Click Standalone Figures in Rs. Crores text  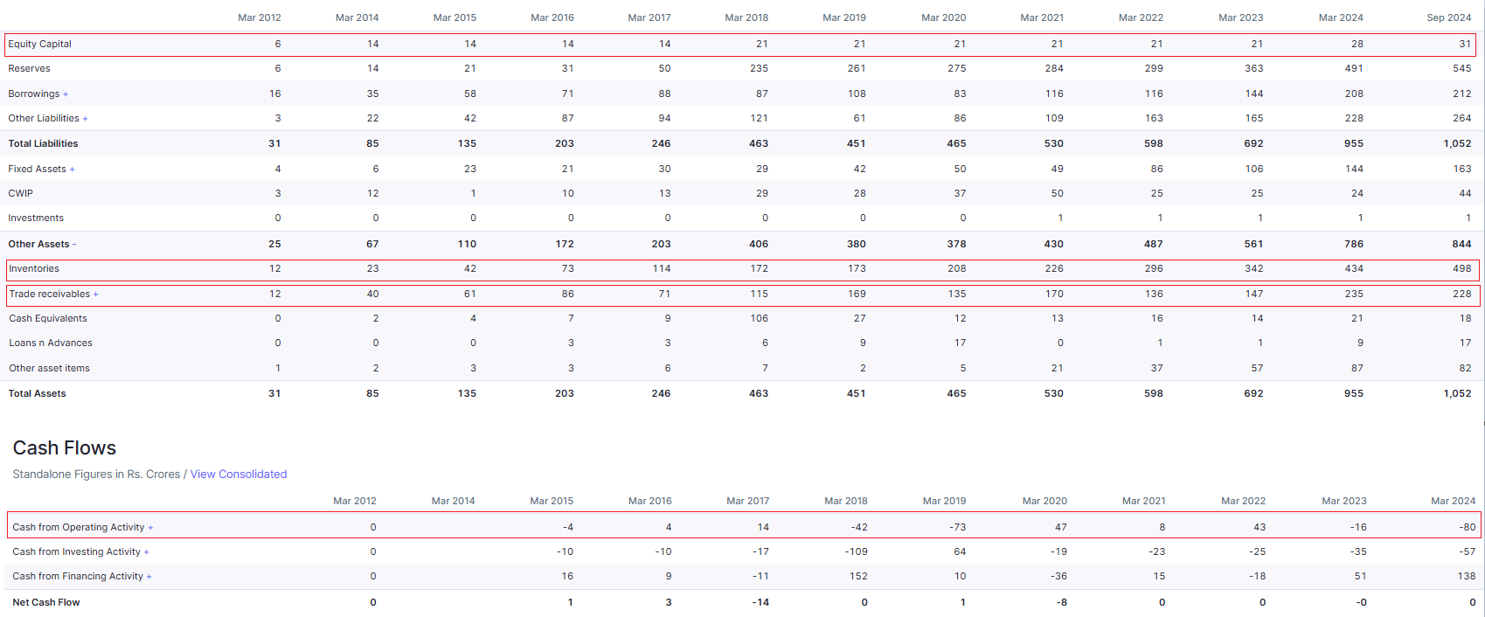[96, 475]
